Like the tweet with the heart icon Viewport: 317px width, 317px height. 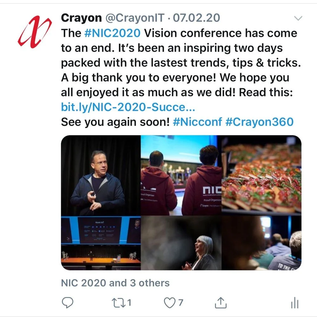tap(169, 303)
